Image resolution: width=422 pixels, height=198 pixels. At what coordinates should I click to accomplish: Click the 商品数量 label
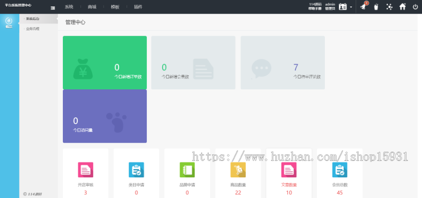click(238, 185)
